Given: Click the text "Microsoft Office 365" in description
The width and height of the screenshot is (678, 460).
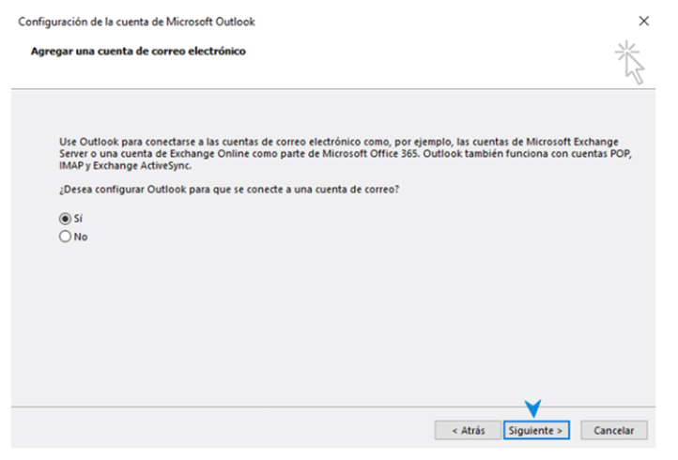Looking at the screenshot, I should coord(370,153).
